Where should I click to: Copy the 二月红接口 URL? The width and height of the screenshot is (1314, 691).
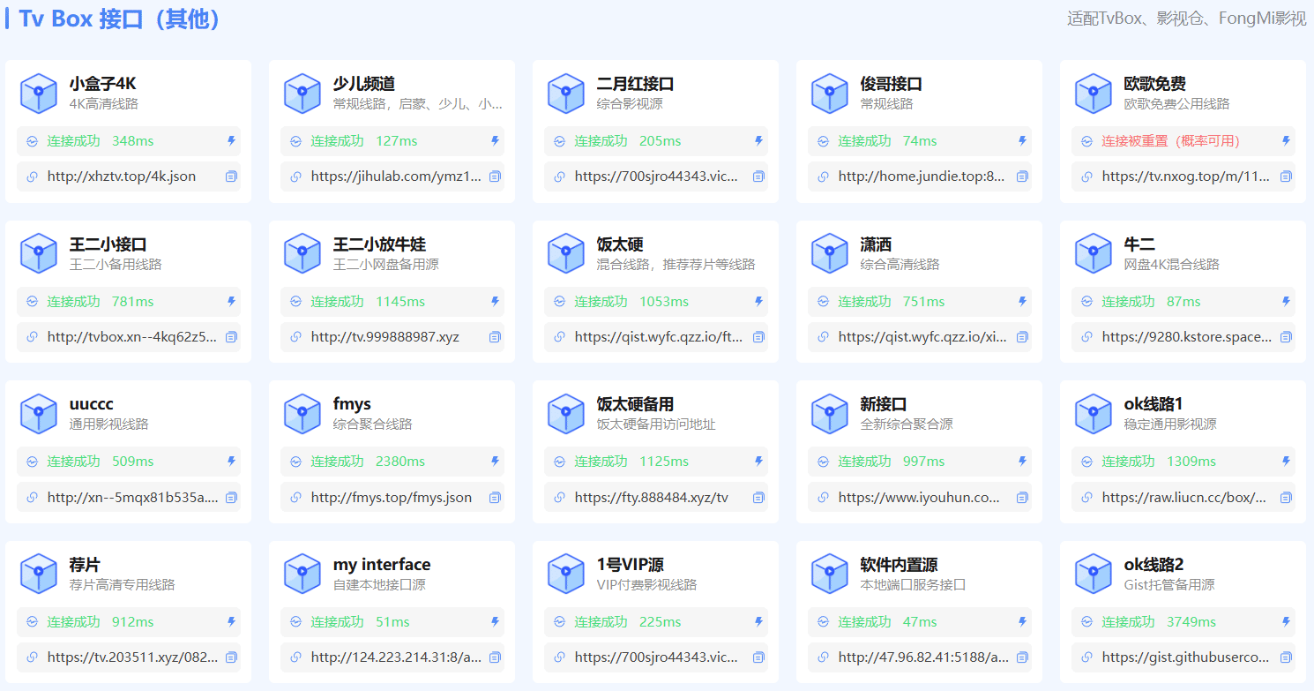[758, 177]
